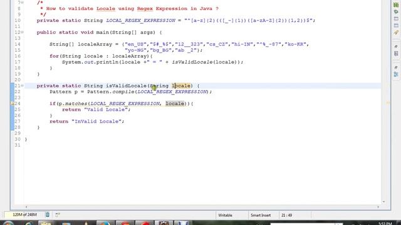
Task: Click Pattern.compile on line 22
Action: (x=111, y=92)
